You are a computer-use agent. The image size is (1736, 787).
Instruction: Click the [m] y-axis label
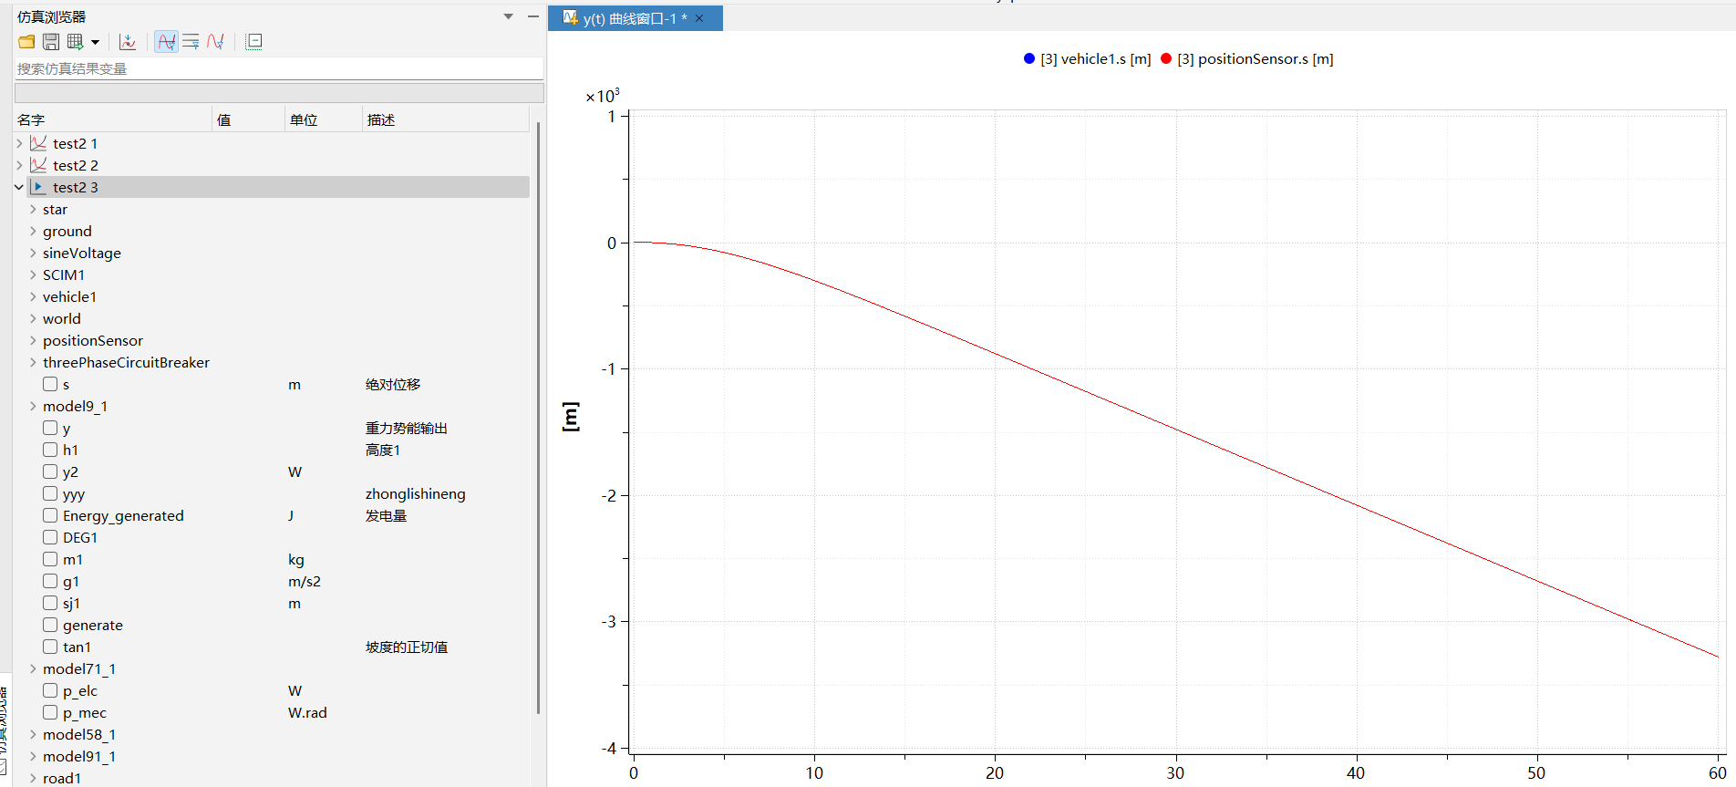pyautogui.click(x=571, y=417)
